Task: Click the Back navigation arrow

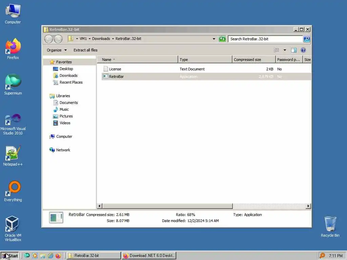Action: (48, 39)
